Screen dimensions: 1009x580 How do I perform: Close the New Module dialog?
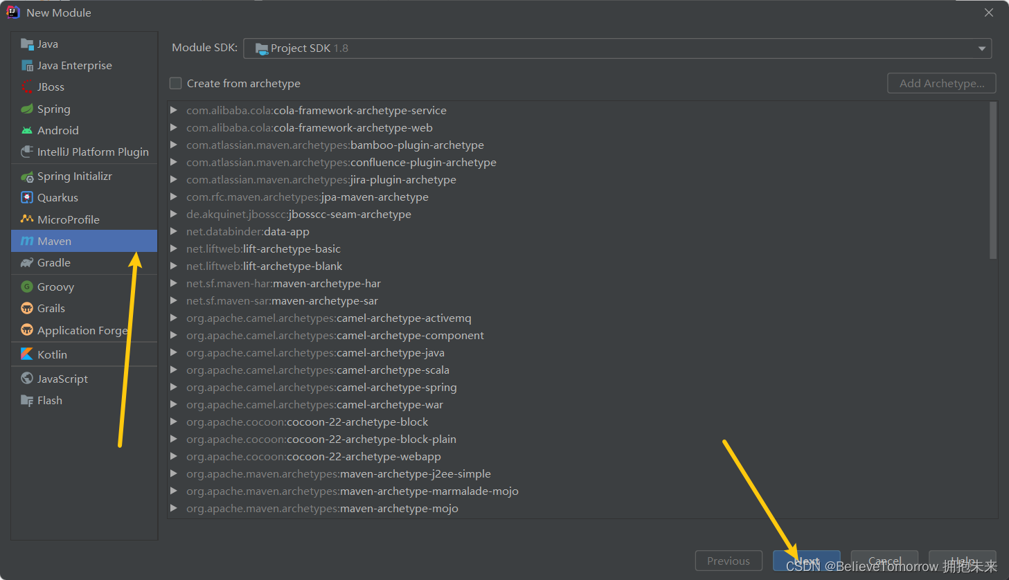tap(989, 12)
